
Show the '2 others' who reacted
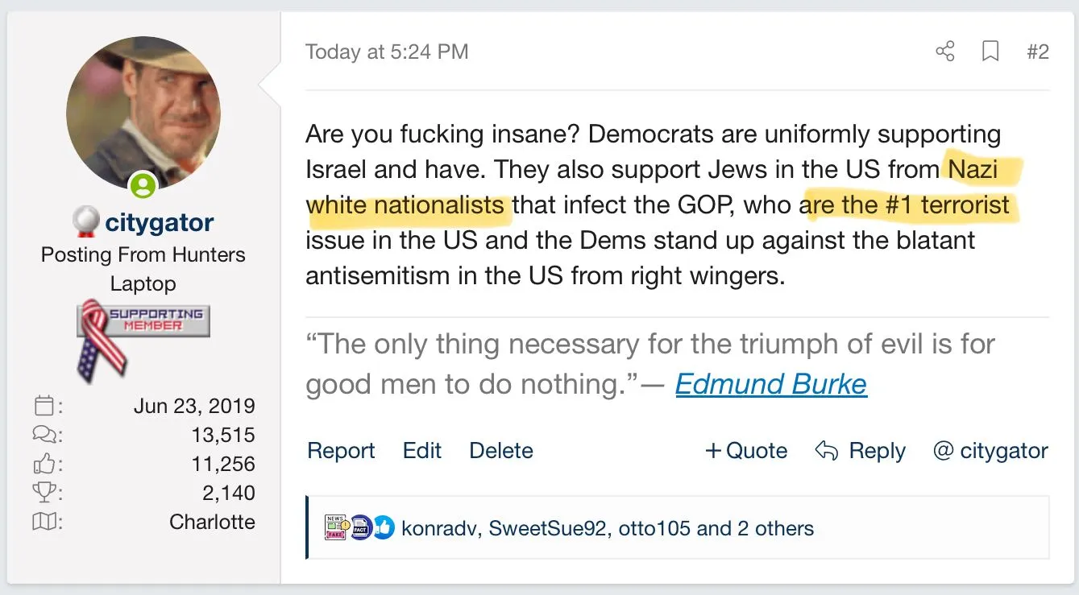pos(774,529)
